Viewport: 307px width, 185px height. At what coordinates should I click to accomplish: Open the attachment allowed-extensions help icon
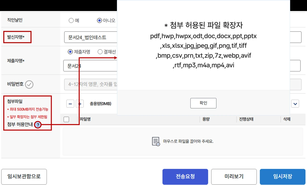tap(38, 125)
